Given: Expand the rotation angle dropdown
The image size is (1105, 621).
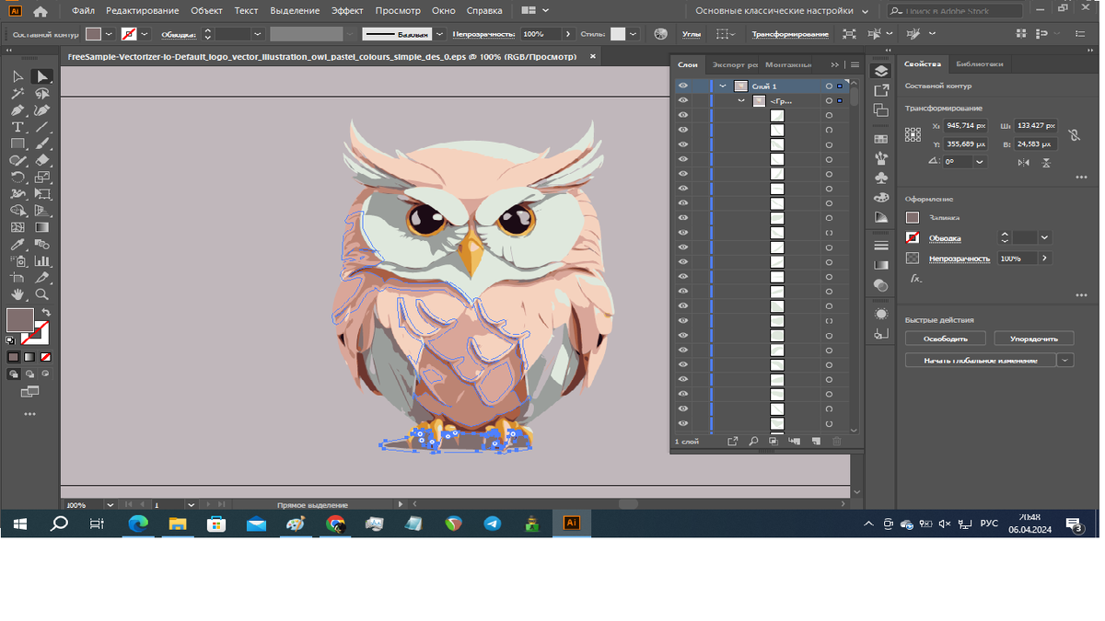Looking at the screenshot, I should [x=980, y=162].
